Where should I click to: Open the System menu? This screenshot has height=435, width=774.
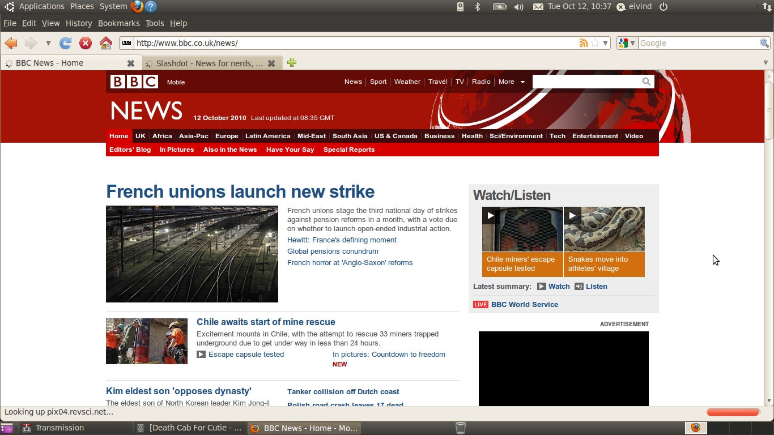[x=113, y=6]
